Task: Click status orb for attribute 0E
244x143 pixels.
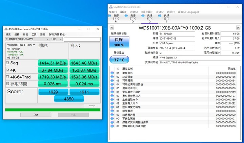Action: click(x=112, y=122)
